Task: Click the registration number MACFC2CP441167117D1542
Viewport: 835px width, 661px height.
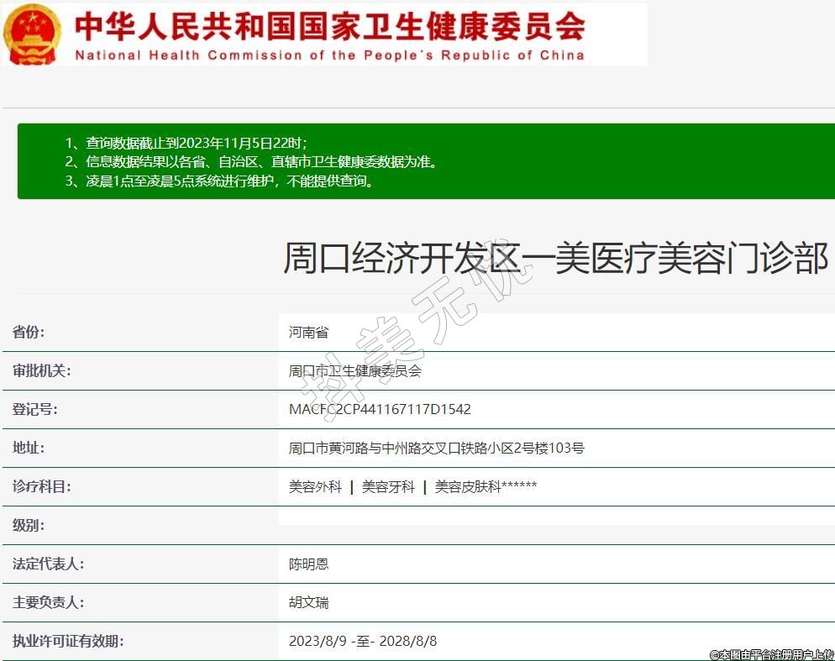Action: pos(380,409)
